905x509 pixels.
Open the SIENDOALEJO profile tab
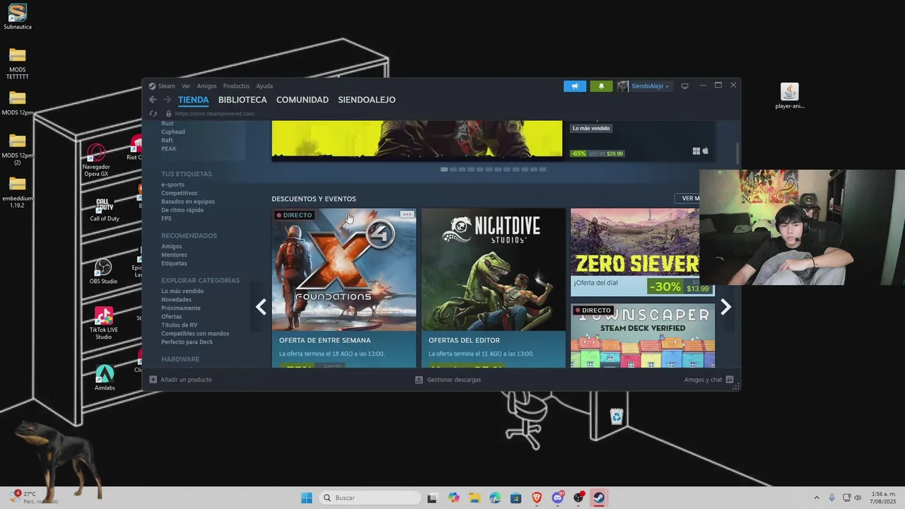coord(367,100)
